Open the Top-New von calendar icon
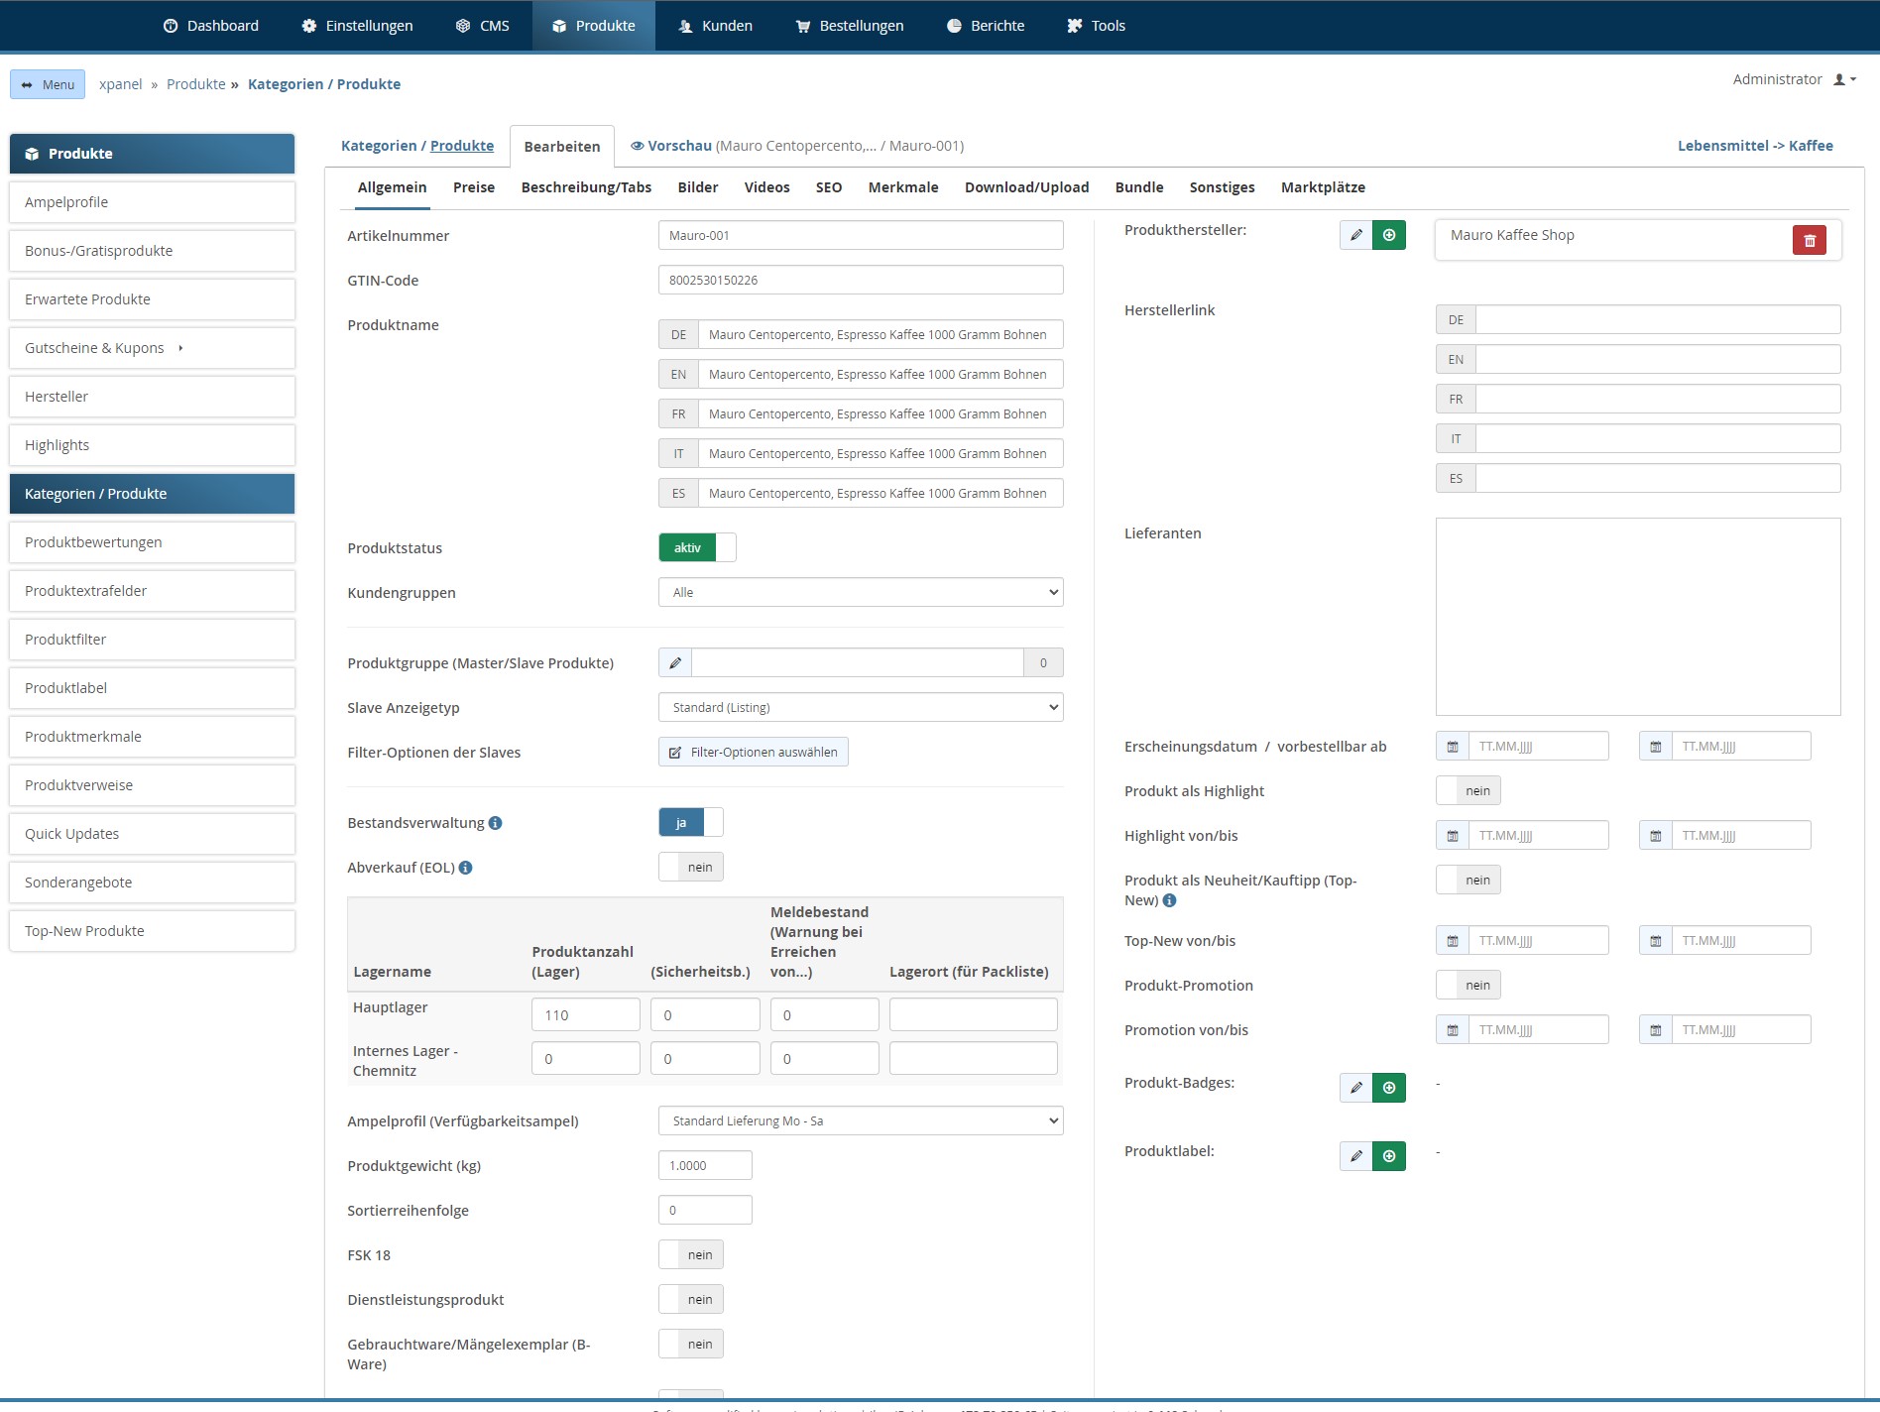Screen dimensions: 1880x1412 tap(1453, 941)
